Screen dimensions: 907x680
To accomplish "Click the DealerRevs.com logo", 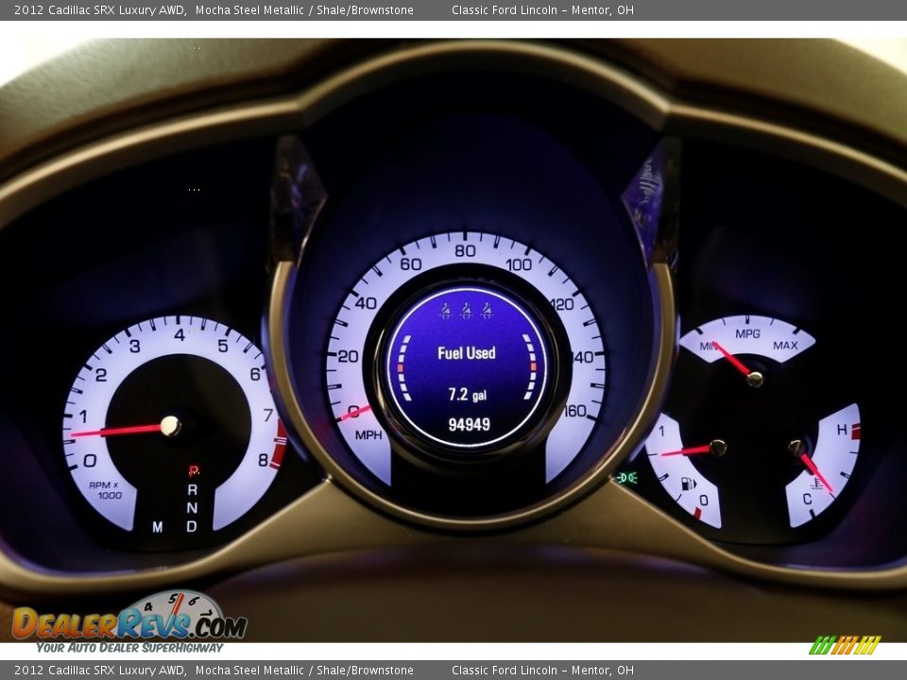I will pyautogui.click(x=128, y=622).
